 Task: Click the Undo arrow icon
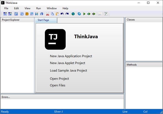62,14
